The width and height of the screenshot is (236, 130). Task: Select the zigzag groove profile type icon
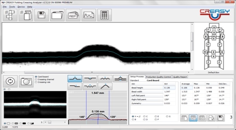click(x=90, y=86)
